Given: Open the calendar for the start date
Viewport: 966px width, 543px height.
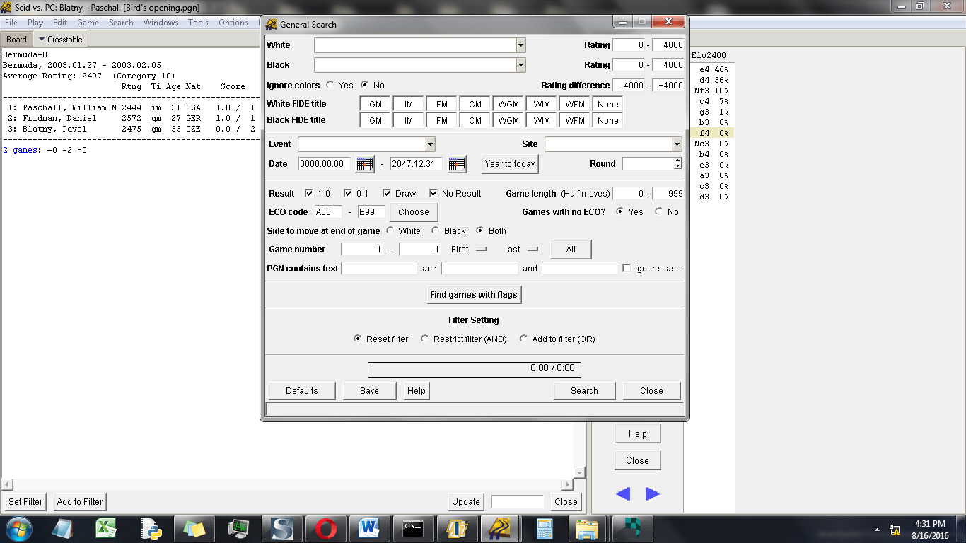Looking at the screenshot, I should [x=366, y=164].
